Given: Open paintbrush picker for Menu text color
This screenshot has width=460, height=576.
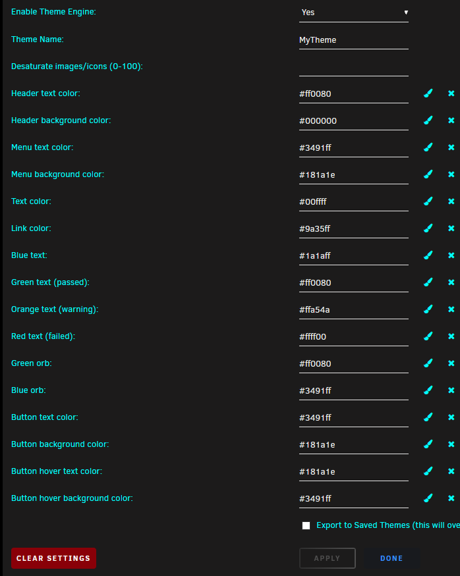Looking at the screenshot, I should (428, 147).
